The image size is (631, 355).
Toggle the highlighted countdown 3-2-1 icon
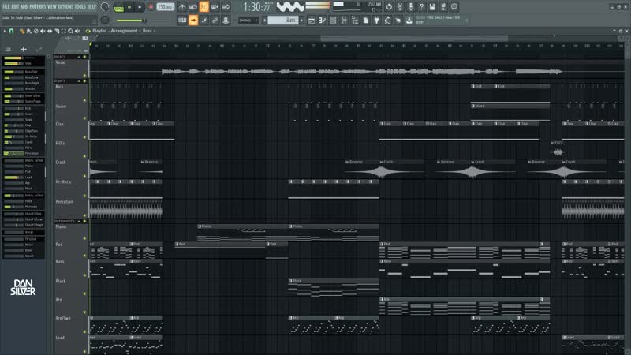tap(204, 7)
